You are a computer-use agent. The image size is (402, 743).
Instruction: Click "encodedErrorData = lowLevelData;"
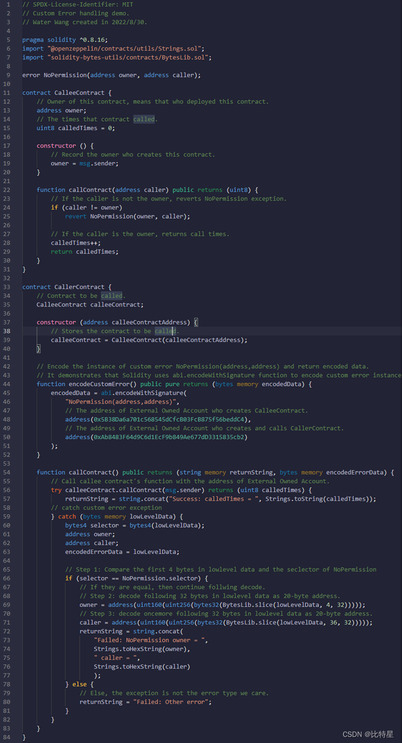122,552
